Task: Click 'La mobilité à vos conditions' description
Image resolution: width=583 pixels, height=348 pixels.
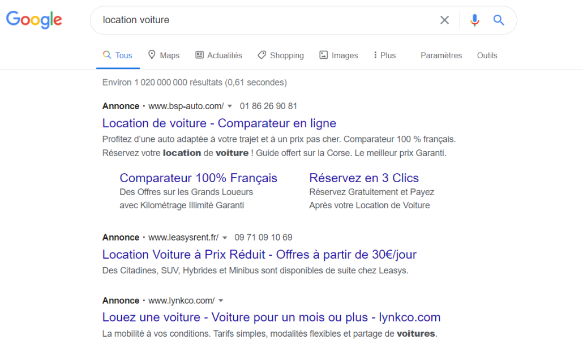Action: 270,333
